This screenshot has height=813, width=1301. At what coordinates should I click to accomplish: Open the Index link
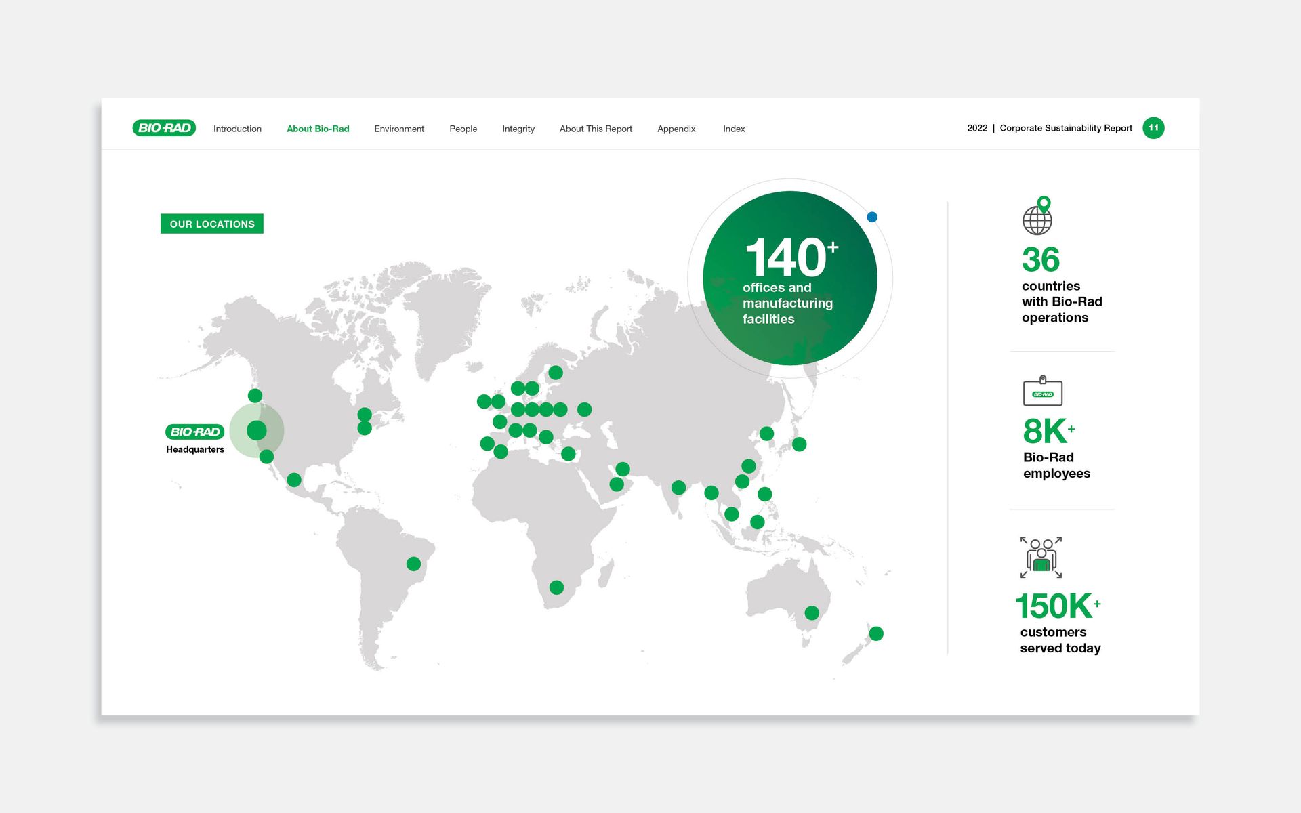734,129
